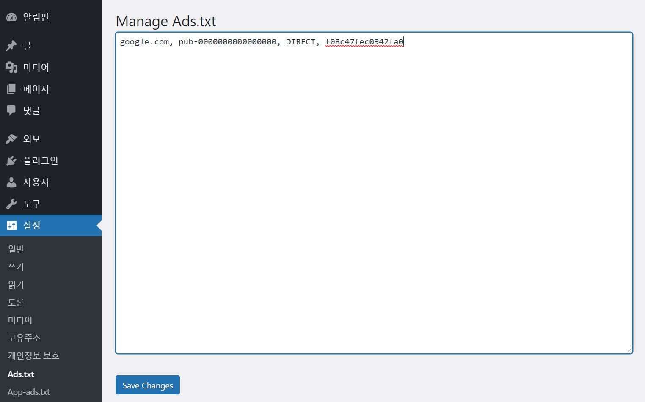The image size is (645, 402).
Task: Switch to the App-ads.txt page
Action: (28, 391)
